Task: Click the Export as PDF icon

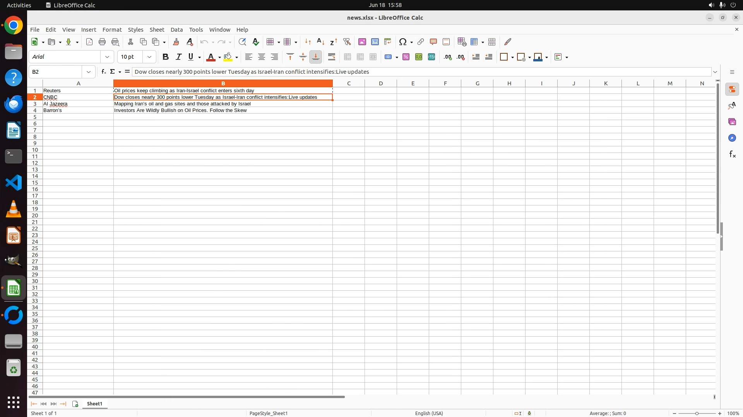Action: [x=89, y=42]
